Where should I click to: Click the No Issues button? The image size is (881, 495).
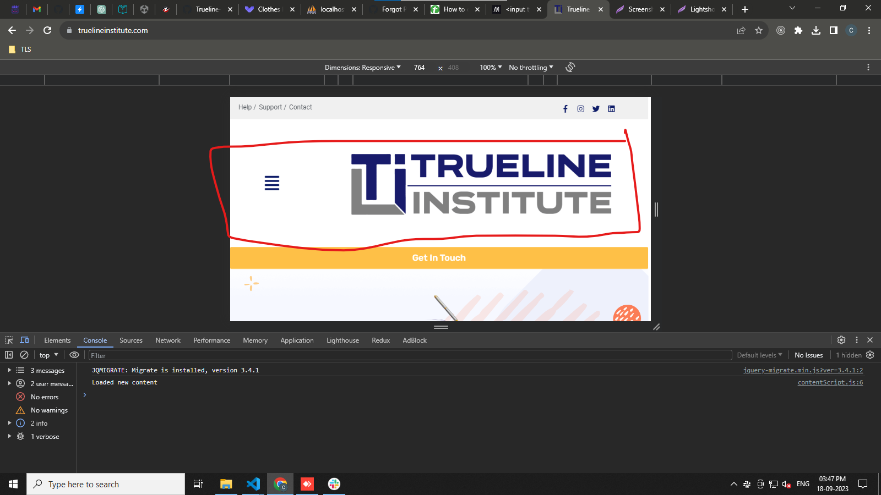pos(808,355)
